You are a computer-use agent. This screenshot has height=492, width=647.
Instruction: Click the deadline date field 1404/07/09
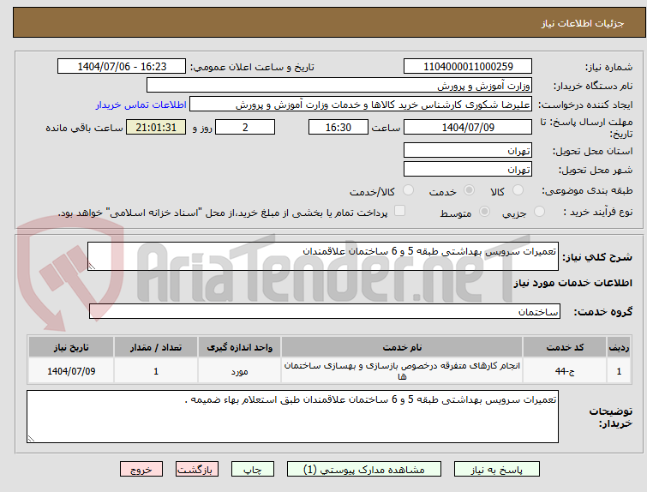[x=468, y=127]
